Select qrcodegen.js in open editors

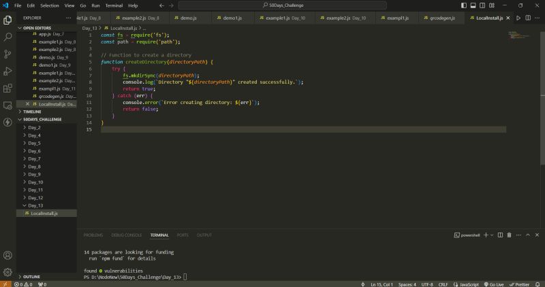tap(51, 96)
